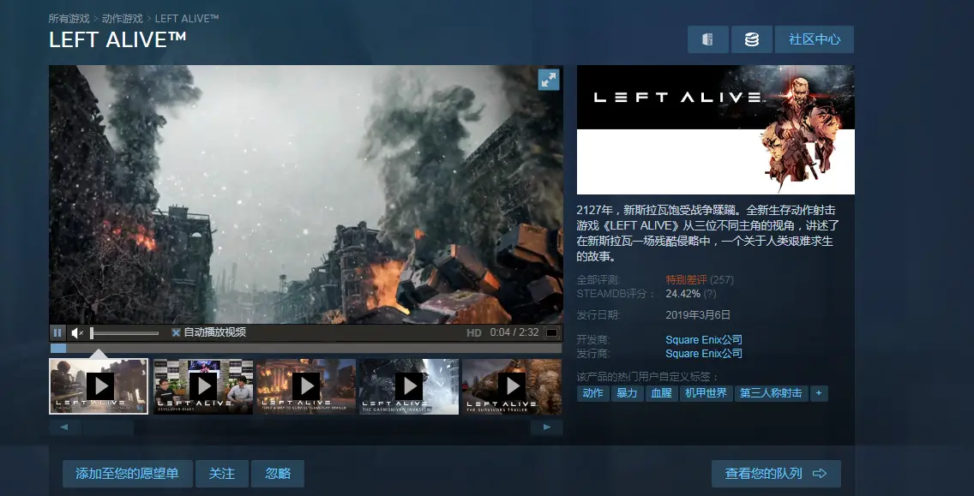Click the release date 2019年3月6日
This screenshot has width=974, height=496.
pyautogui.click(x=698, y=314)
